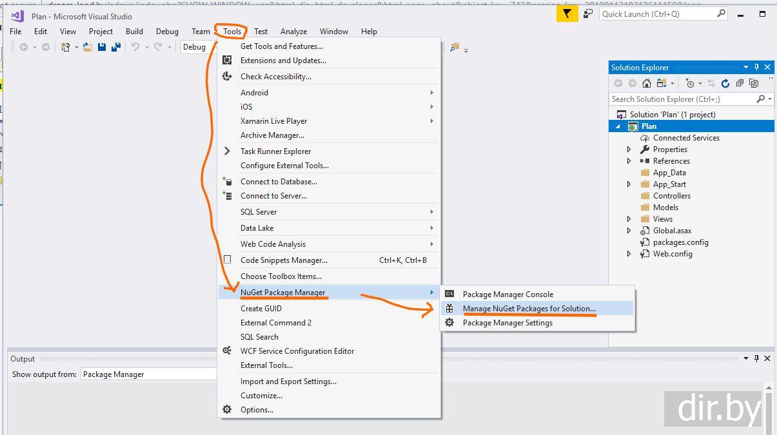Screen dimensions: 777x435
Task: Open the Show output from dropdown
Action: (x=149, y=374)
